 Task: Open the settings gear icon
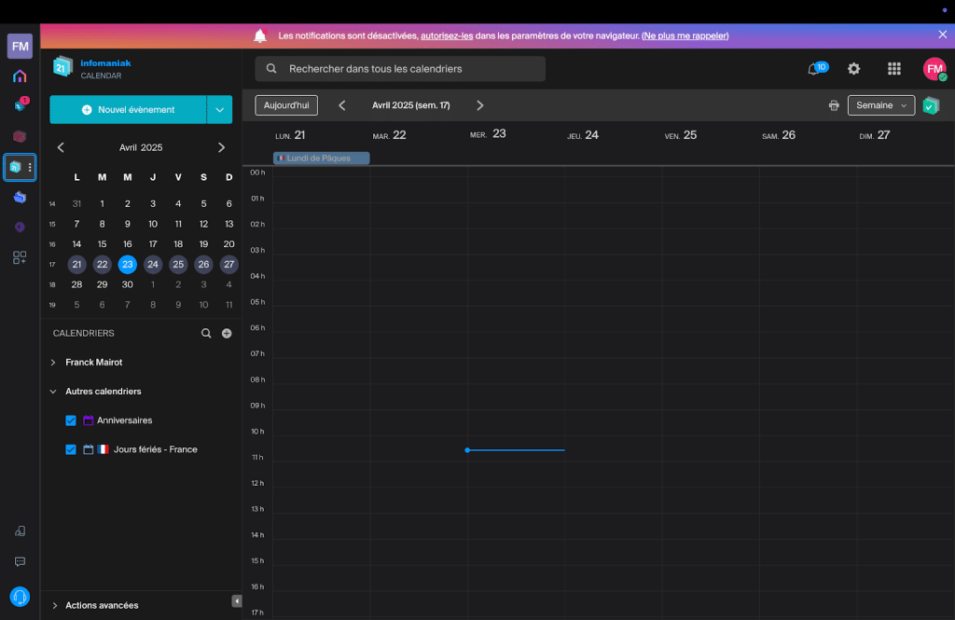pos(853,69)
